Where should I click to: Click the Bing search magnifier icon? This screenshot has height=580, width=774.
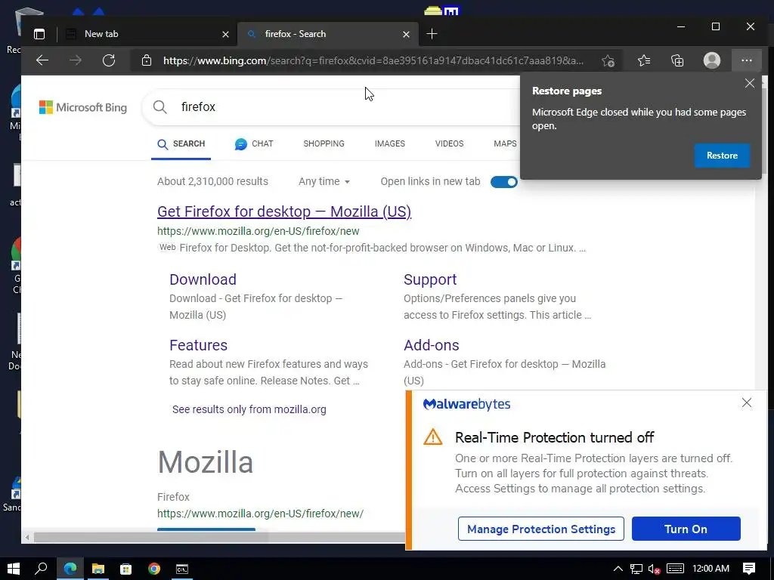pyautogui.click(x=160, y=106)
